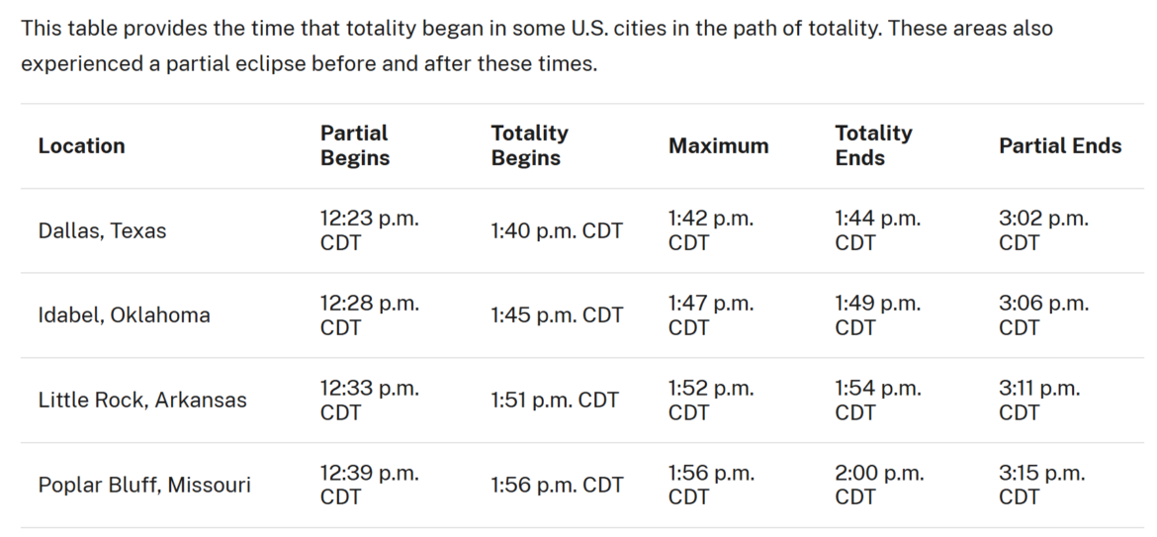Click the 1:54 p.m. totality ends cell
Screen dimensions: 1157x537
[x=877, y=401]
